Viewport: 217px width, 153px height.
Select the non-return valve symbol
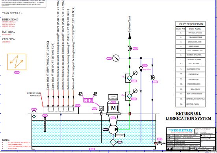pyautogui.click(x=141, y=68)
